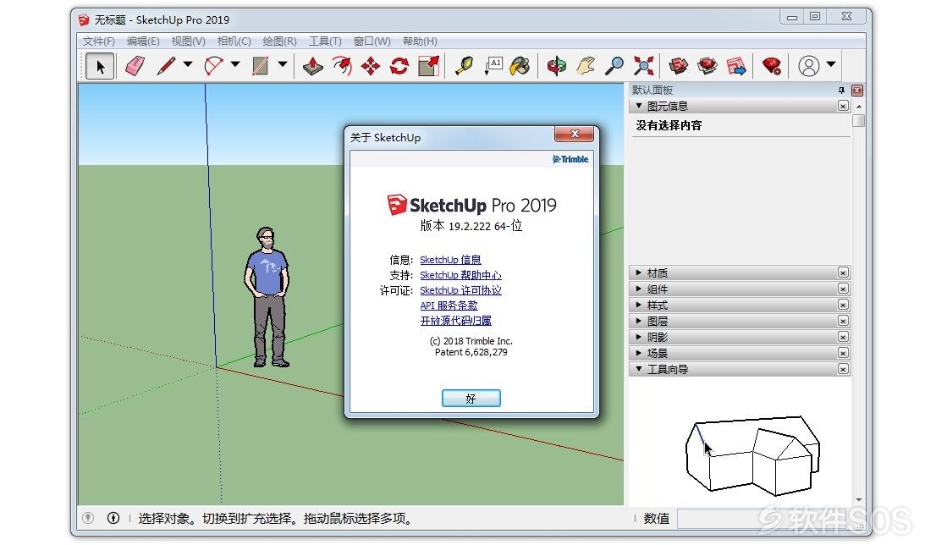Select the Rectangle shape tool
The image size is (925, 545).
(260, 65)
